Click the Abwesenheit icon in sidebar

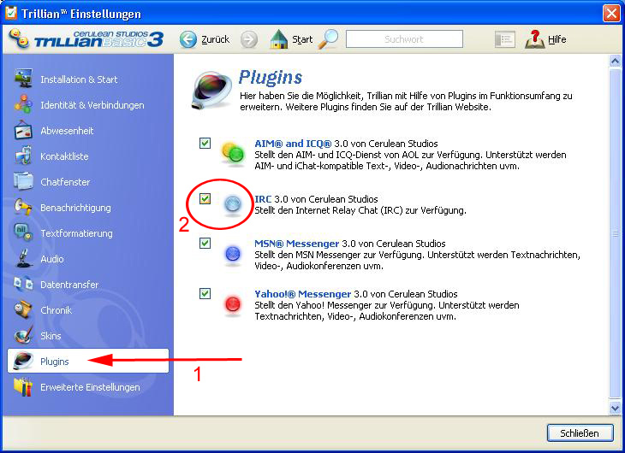click(x=23, y=130)
